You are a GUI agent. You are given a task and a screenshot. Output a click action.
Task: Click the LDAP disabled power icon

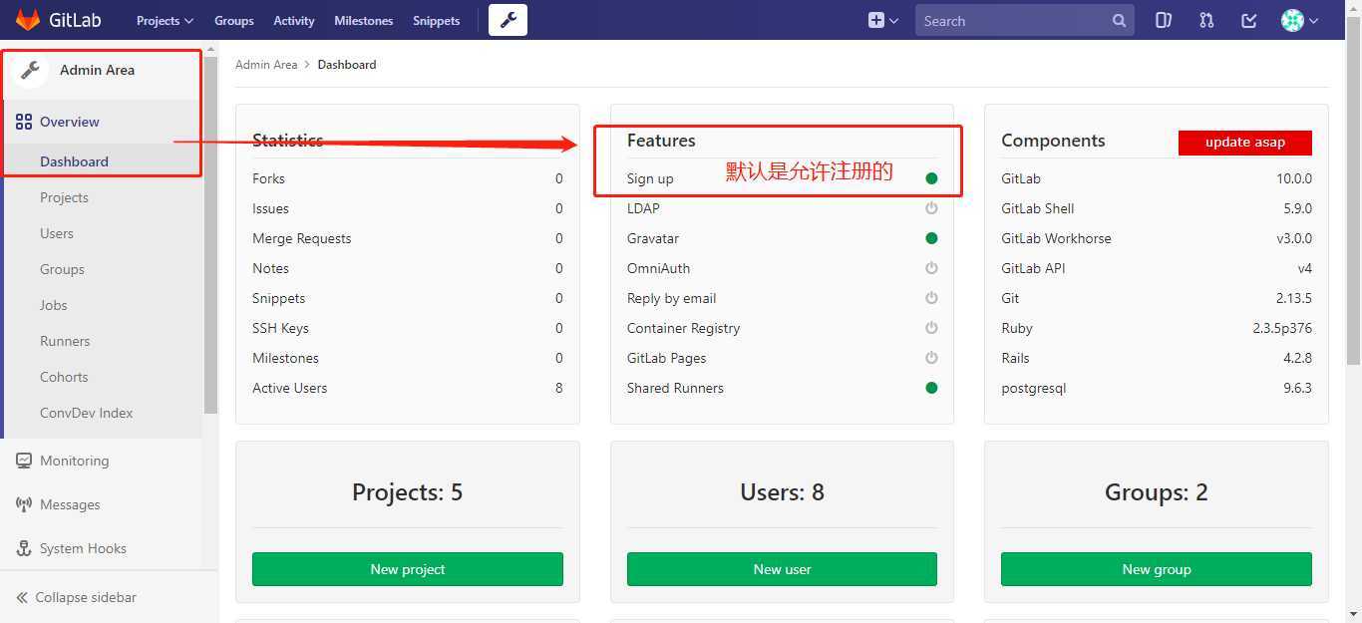click(x=931, y=208)
